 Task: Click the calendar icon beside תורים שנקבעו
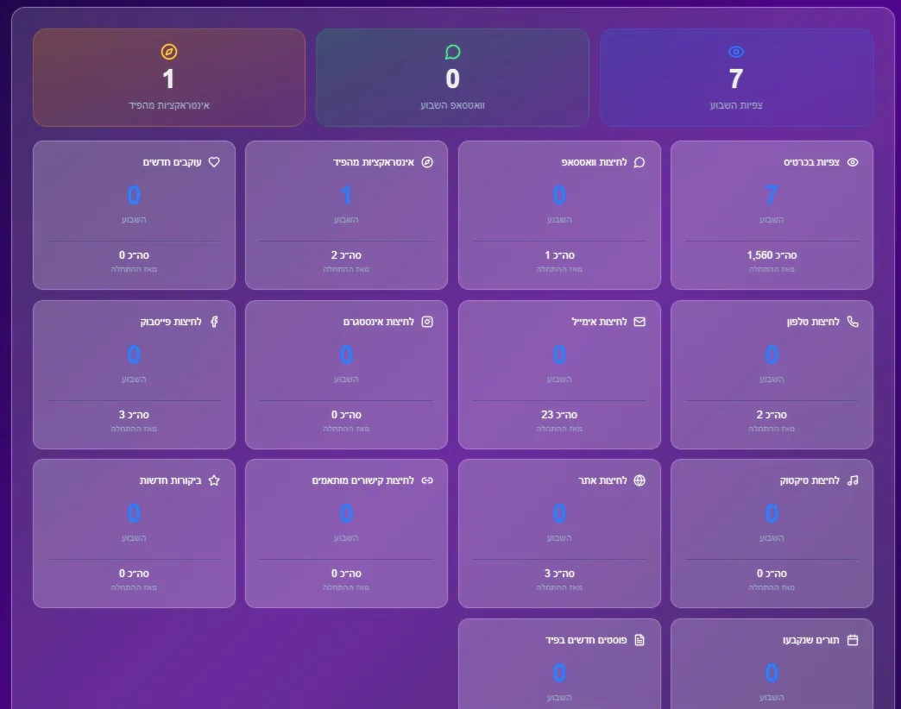pos(853,639)
